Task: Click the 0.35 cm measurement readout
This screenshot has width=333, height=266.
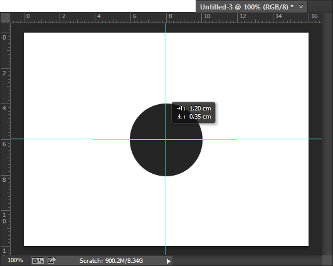Action: [x=200, y=117]
